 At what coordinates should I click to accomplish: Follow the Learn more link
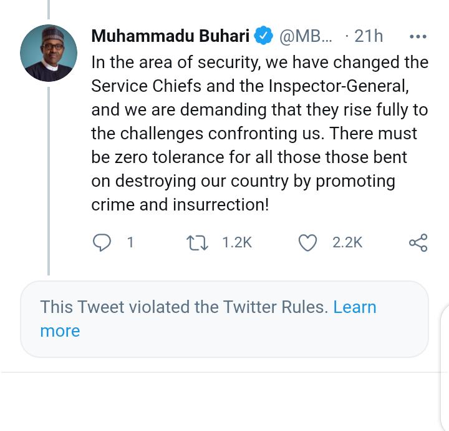click(x=354, y=307)
